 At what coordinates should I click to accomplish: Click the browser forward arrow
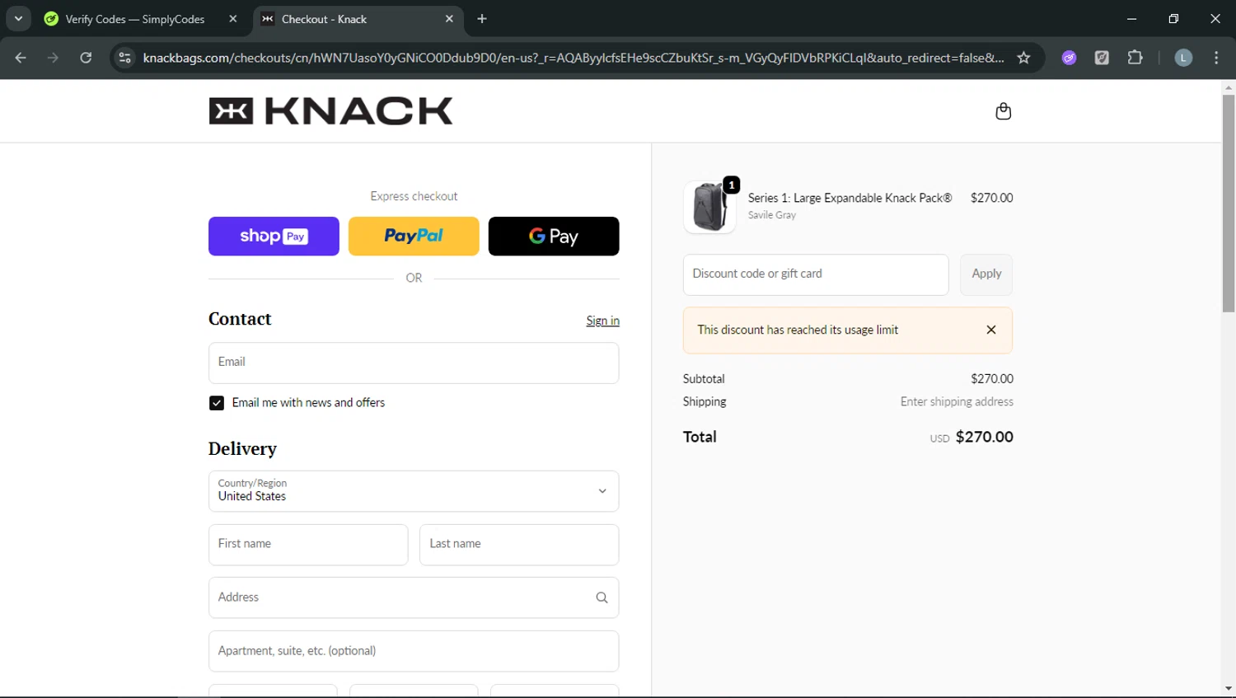pos(53,58)
